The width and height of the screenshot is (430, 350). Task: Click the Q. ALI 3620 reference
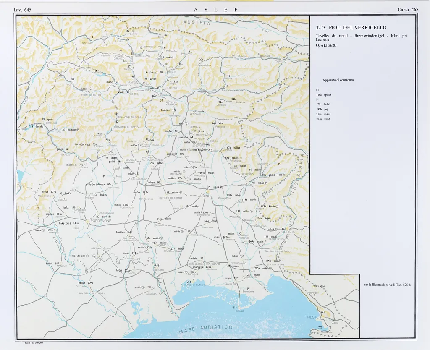click(326, 45)
